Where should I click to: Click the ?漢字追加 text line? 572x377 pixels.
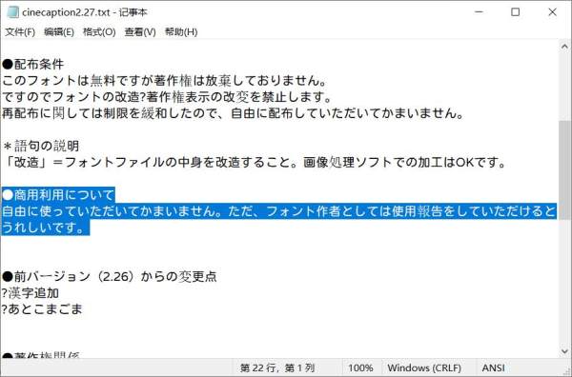pyautogui.click(x=30, y=293)
